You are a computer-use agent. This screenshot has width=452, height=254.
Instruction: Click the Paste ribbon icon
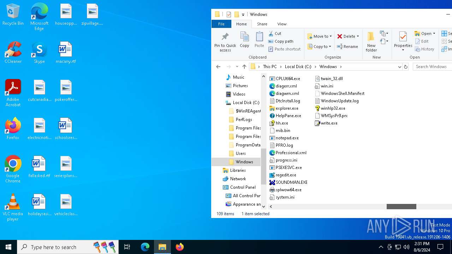(x=259, y=40)
